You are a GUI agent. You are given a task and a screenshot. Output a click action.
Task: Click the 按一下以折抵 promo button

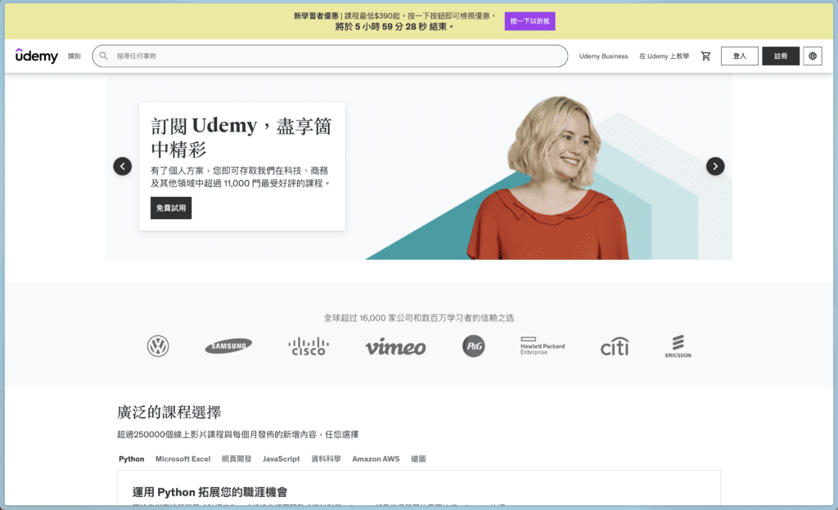click(529, 21)
